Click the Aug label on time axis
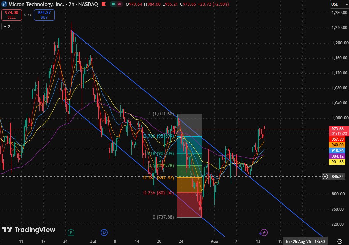This screenshot has width=349, height=245. [214, 241]
